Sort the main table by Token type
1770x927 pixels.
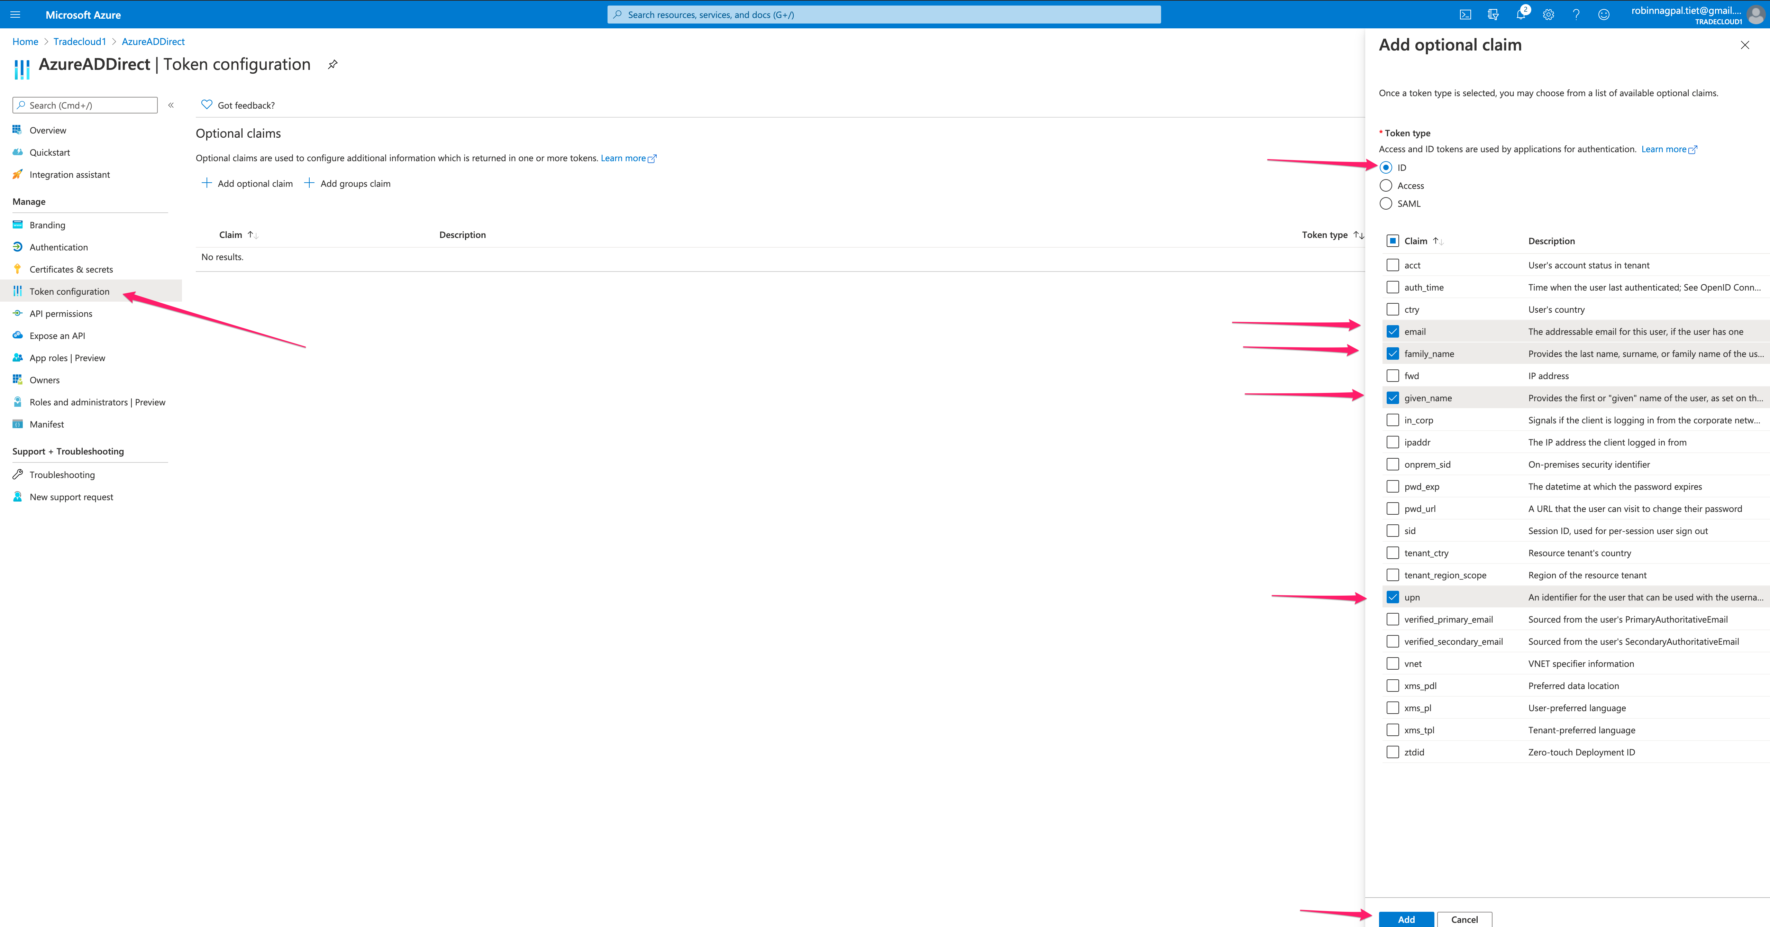pos(1358,235)
